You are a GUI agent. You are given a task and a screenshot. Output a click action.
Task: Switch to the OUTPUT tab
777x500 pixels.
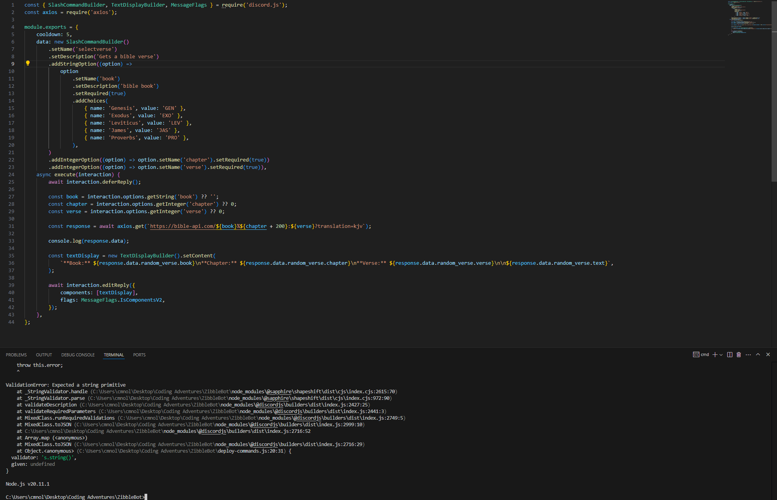click(44, 355)
